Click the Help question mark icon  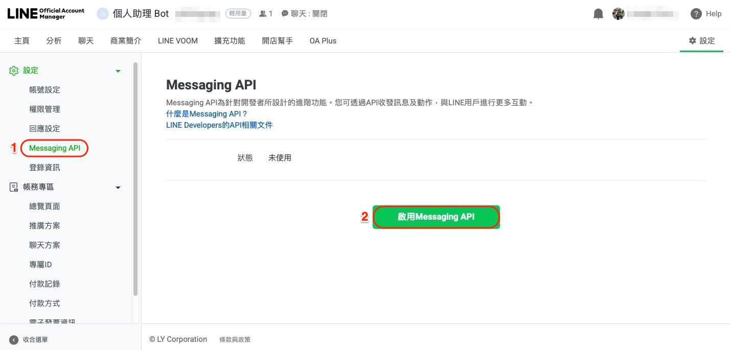tap(696, 14)
